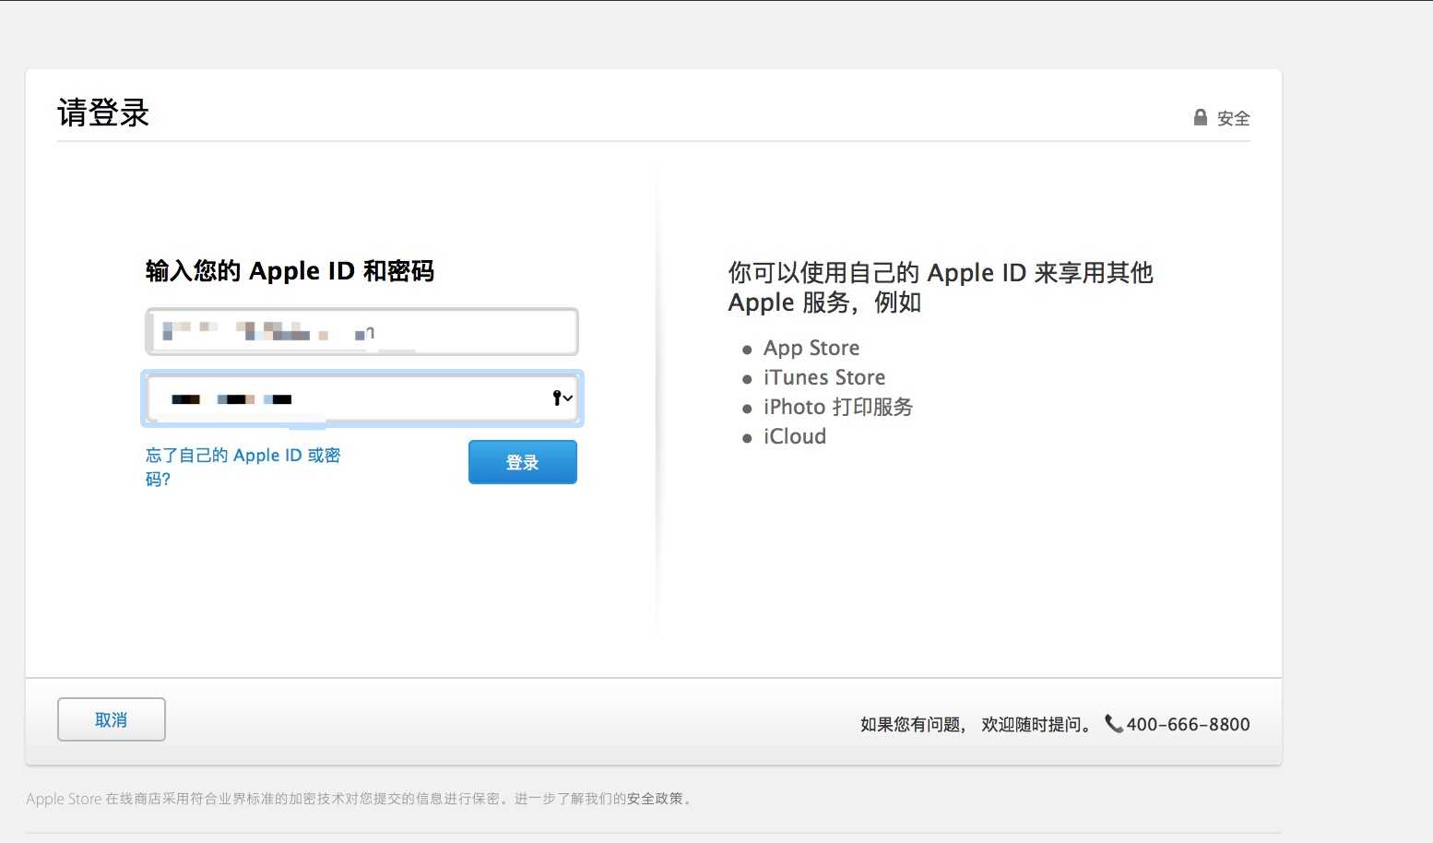This screenshot has height=843, width=1433.
Task: Click the phone icon beside 400-666-8800
Action: [x=1114, y=724]
